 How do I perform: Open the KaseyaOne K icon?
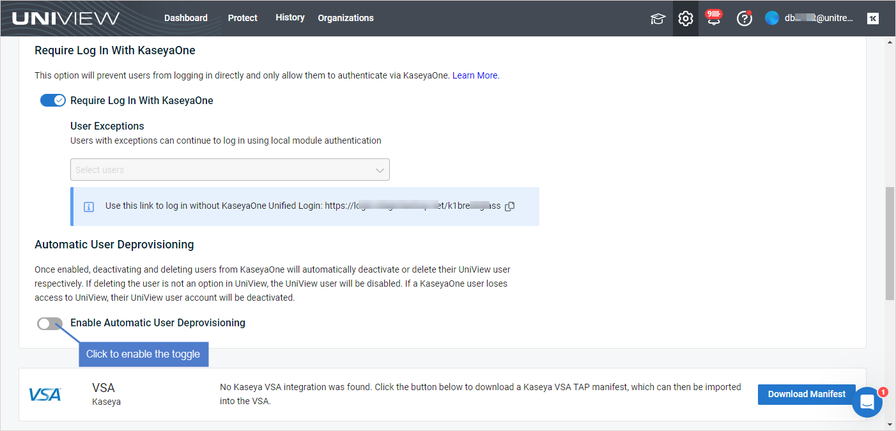point(873,19)
